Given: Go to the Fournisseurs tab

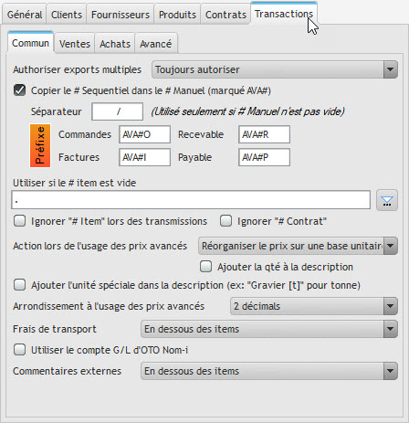Looking at the screenshot, I should pyautogui.click(x=121, y=15).
